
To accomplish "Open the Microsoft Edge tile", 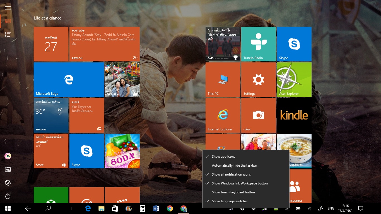I will (x=69, y=80).
